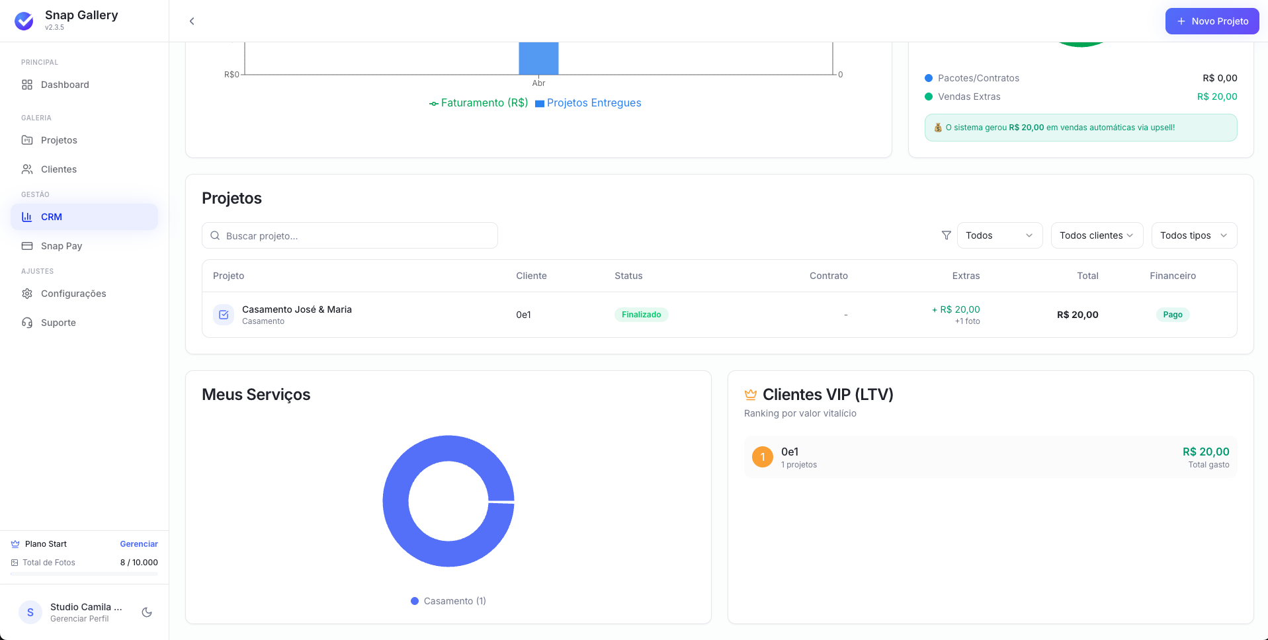Click the filter funnel icon
This screenshot has width=1268, height=640.
coord(947,235)
